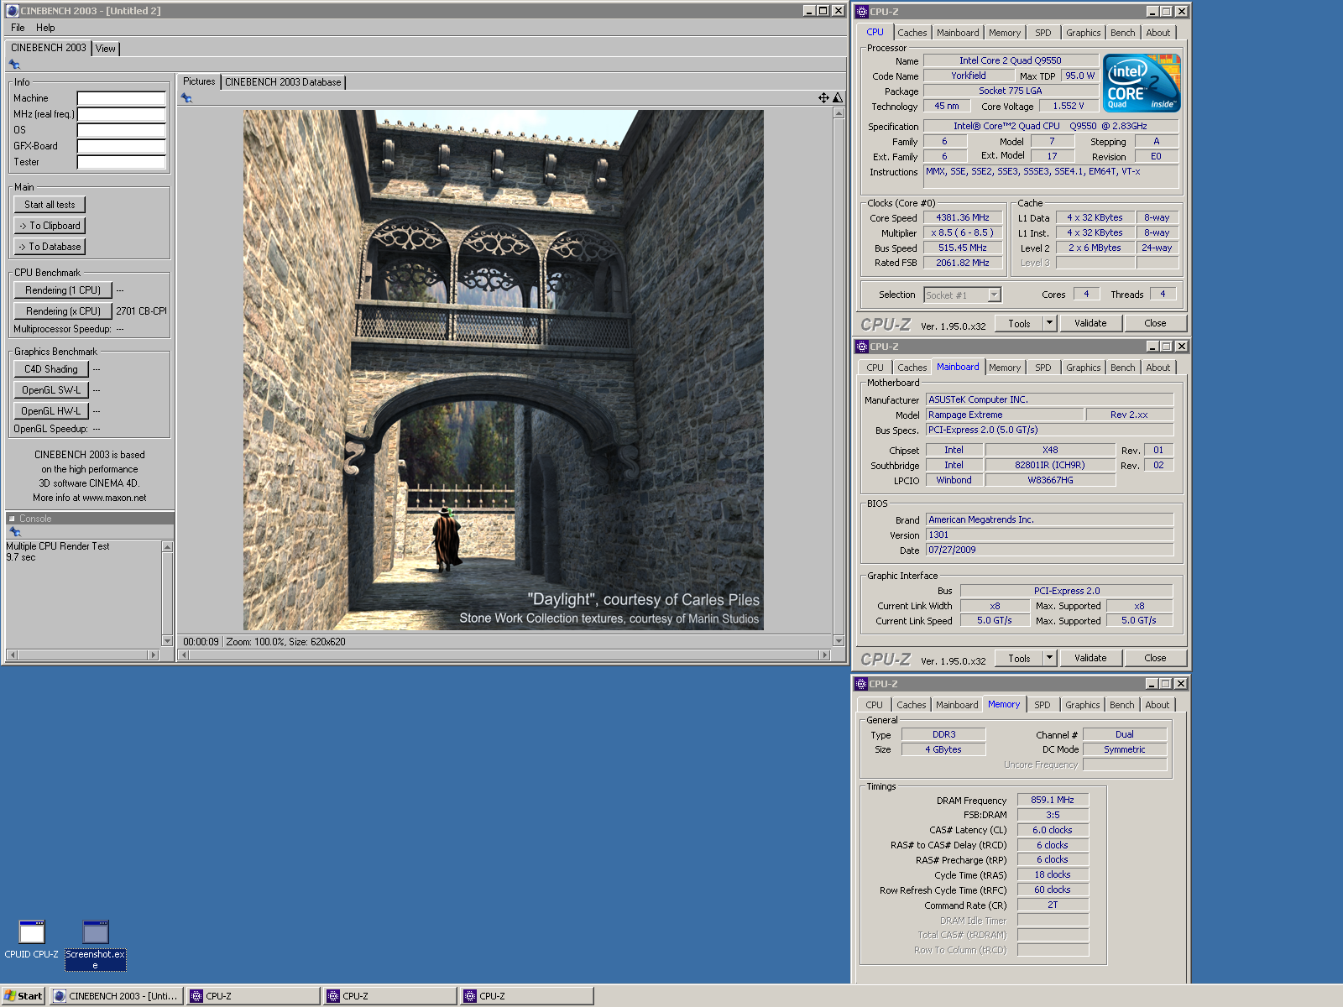1343x1007 pixels.
Task: Click the 2701 CB-CPU score text
Action: click(141, 311)
